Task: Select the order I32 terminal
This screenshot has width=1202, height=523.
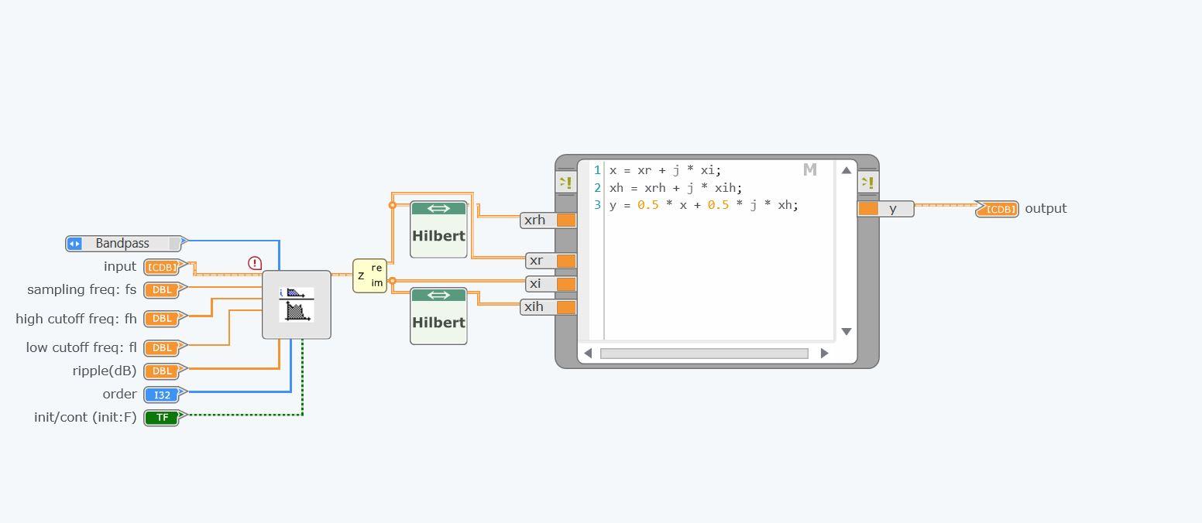Action: click(x=163, y=395)
